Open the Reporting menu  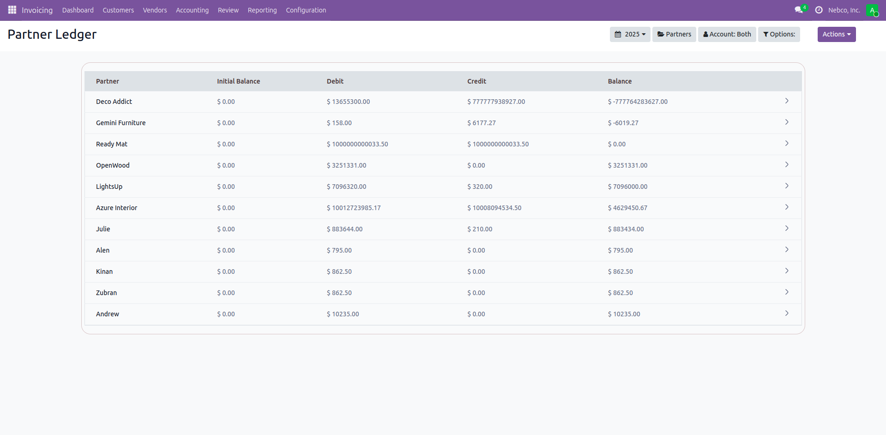coord(262,10)
